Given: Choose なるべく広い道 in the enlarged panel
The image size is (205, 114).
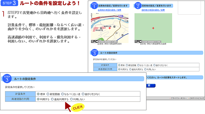Looking at the screenshot, I should click(x=62, y=94).
